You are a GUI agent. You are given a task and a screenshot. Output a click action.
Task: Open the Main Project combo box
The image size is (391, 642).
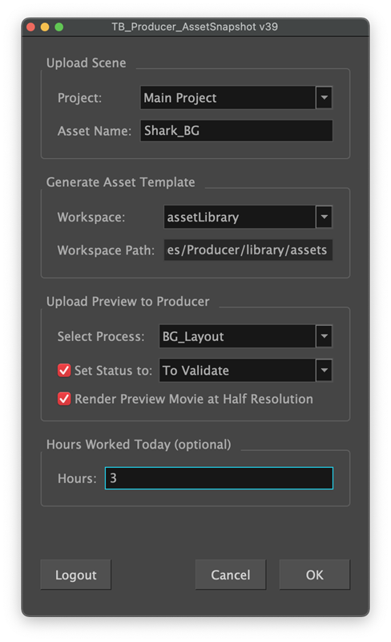pos(236,98)
